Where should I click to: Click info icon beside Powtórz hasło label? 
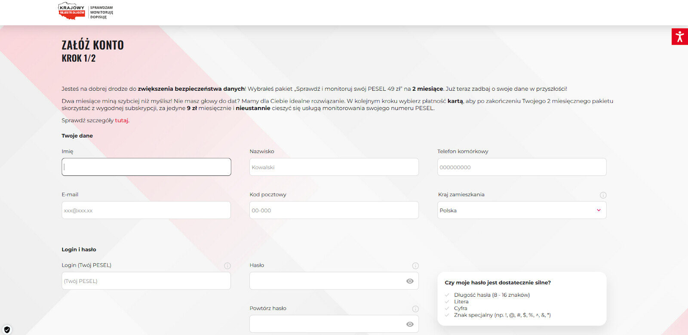point(415,309)
